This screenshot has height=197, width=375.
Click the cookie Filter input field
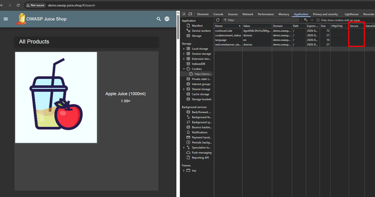point(261,20)
